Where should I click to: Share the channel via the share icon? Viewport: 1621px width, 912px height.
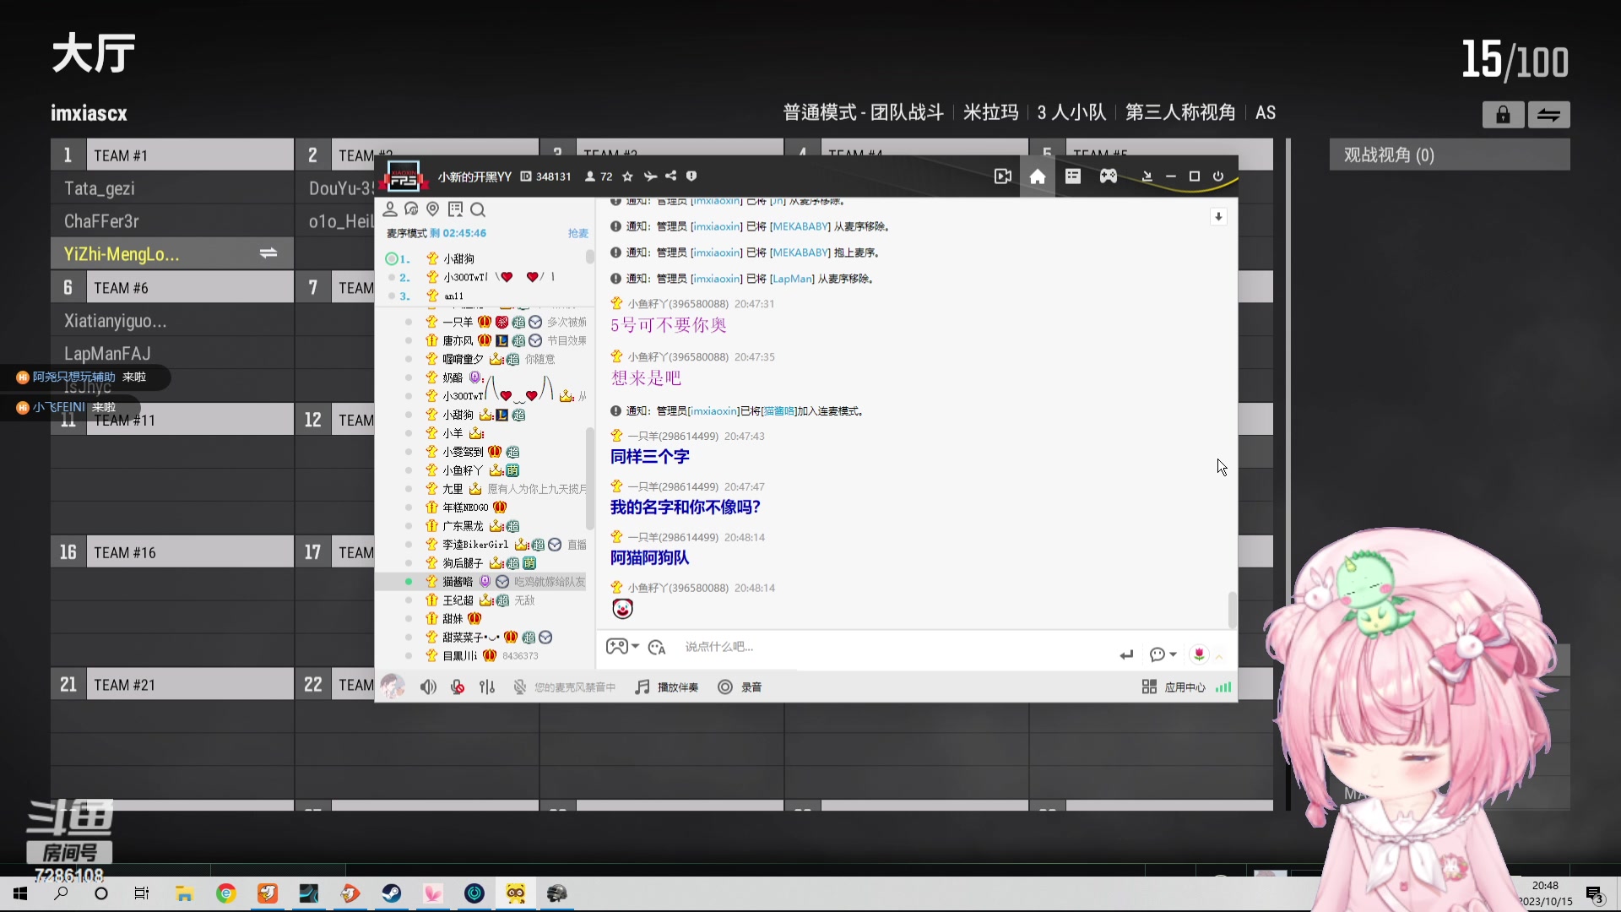pos(670,176)
